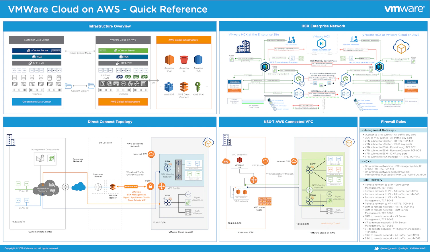Screen dimensions: 430x252
Task: Click the 'Availability Zone 1' label
Action: [x=331, y=223]
